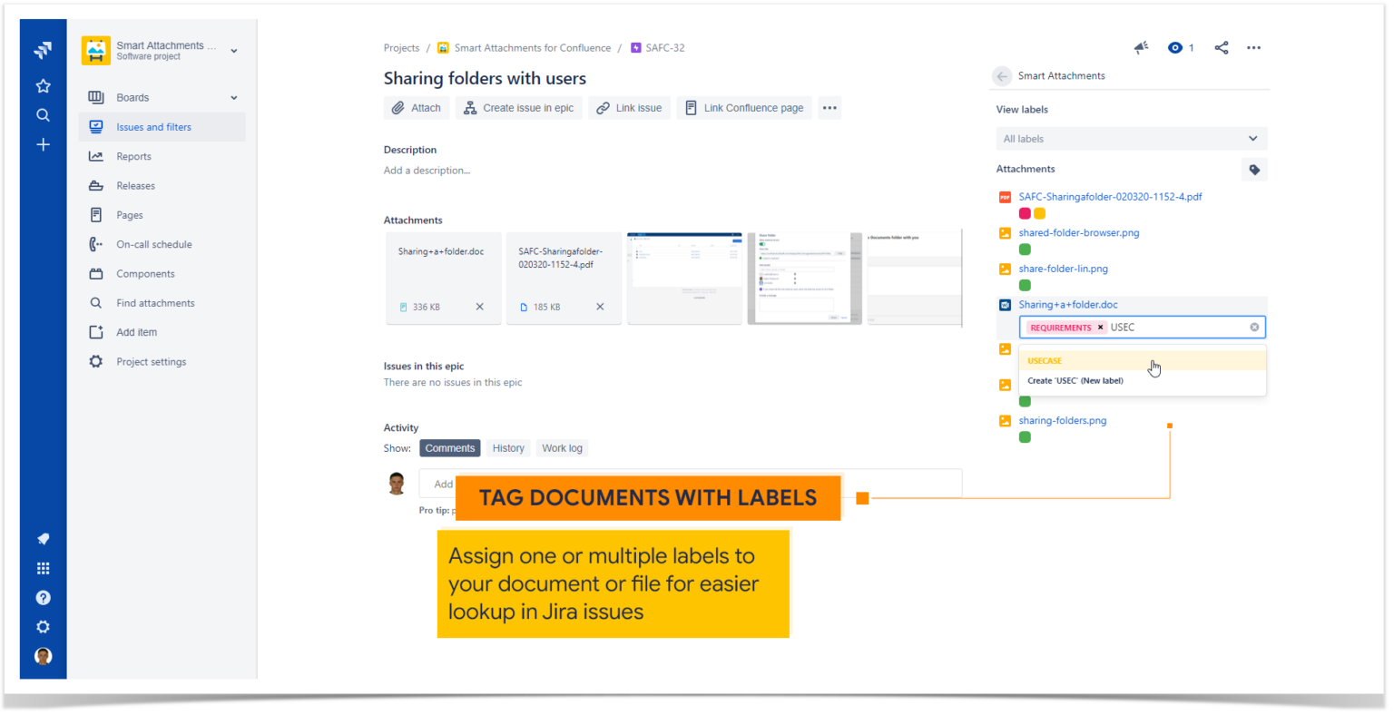Click the pink label swatch under the PDF
Image resolution: width=1394 pixels, height=715 pixels.
click(x=1025, y=212)
